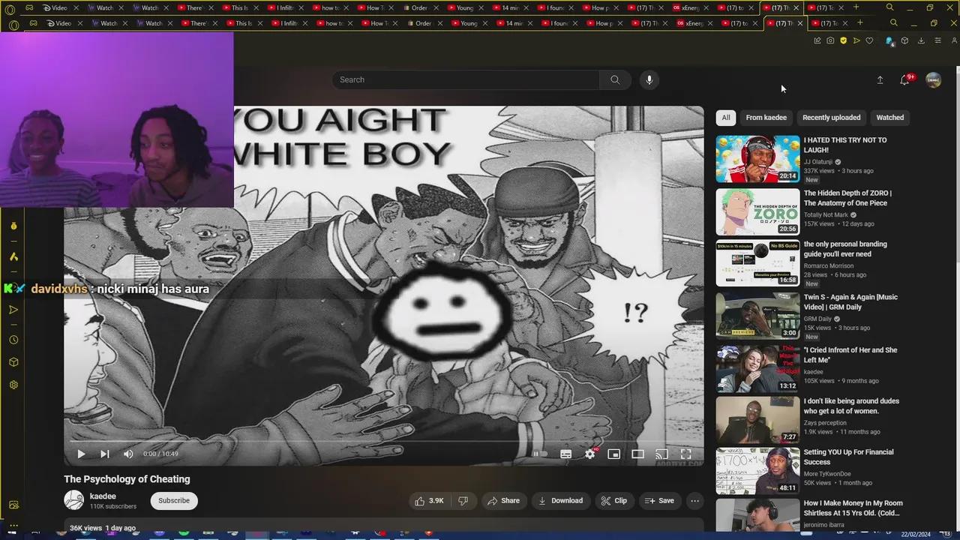Open the browser sidebar three-dots menu
The width and height of the screenshot is (960, 540).
[x=13, y=525]
